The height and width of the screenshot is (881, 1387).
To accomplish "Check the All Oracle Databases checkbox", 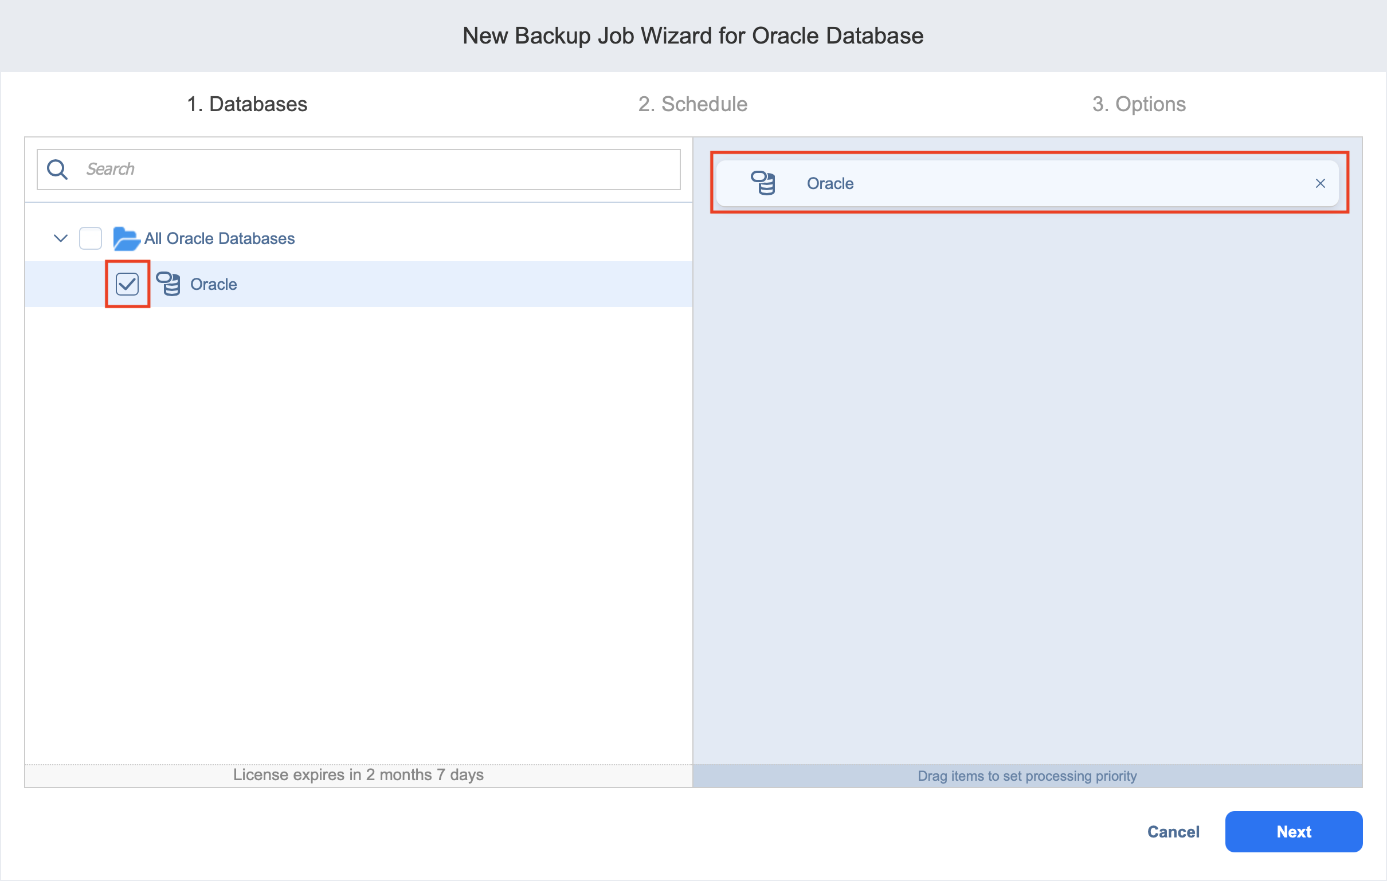I will click(x=91, y=238).
